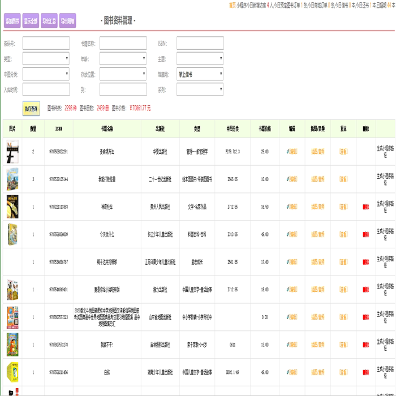Open cover thumbnail of 我就不干! book

tap(12, 345)
